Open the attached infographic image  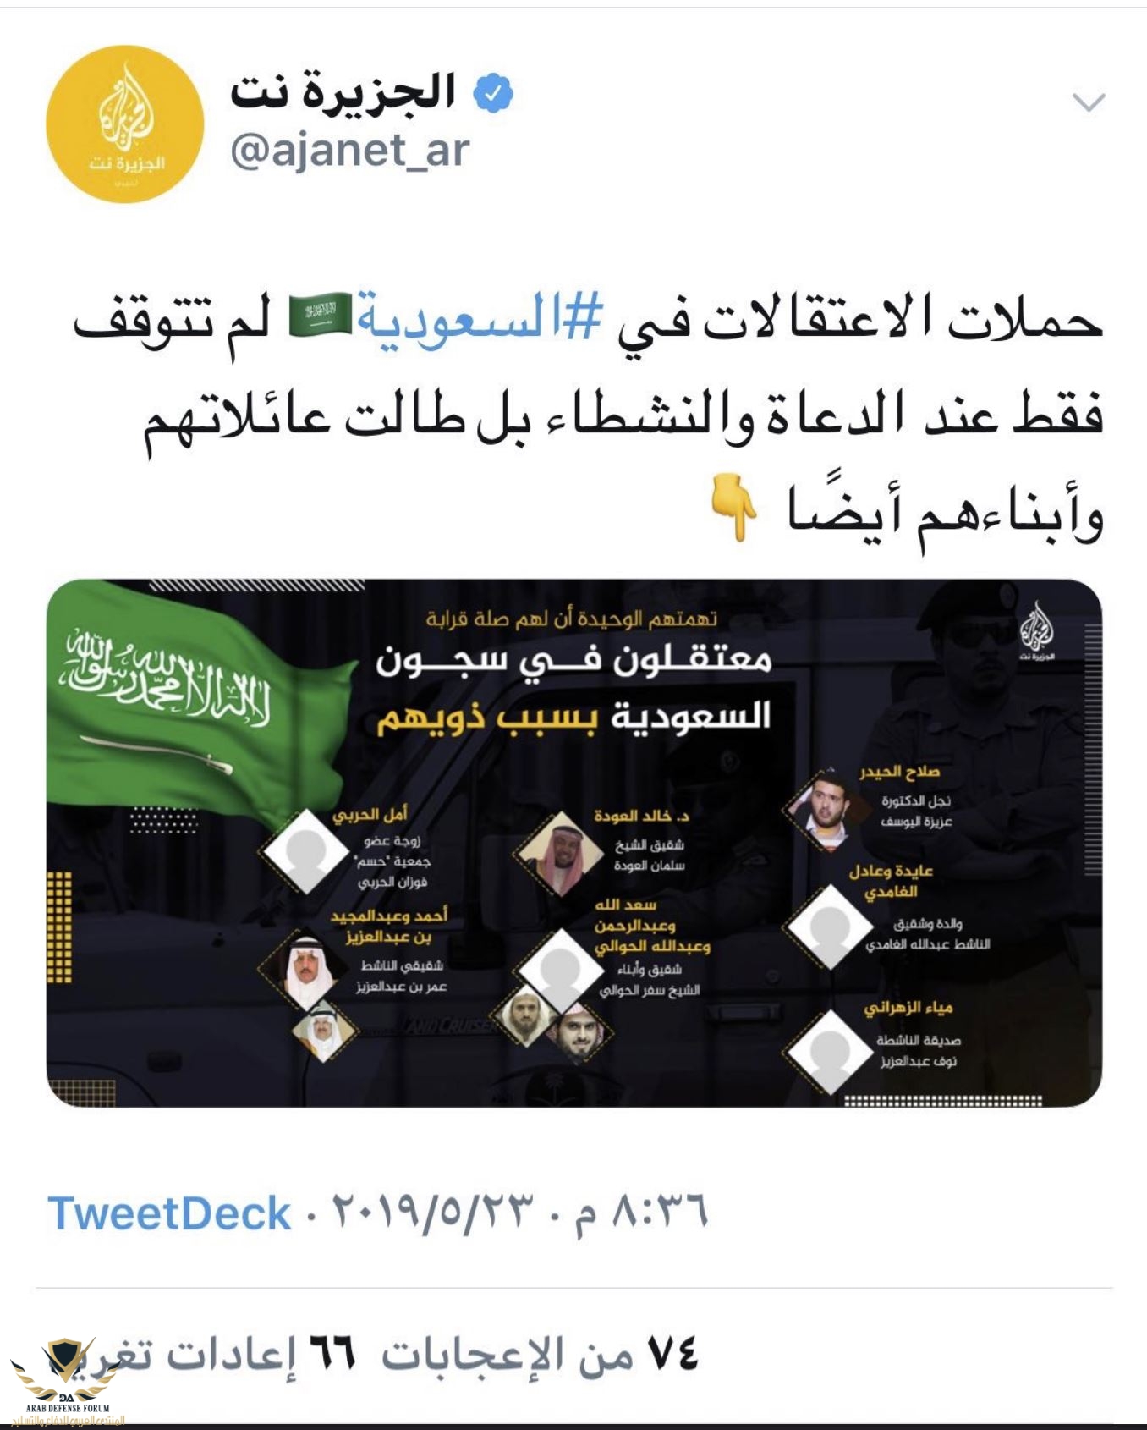pyautogui.click(x=574, y=843)
